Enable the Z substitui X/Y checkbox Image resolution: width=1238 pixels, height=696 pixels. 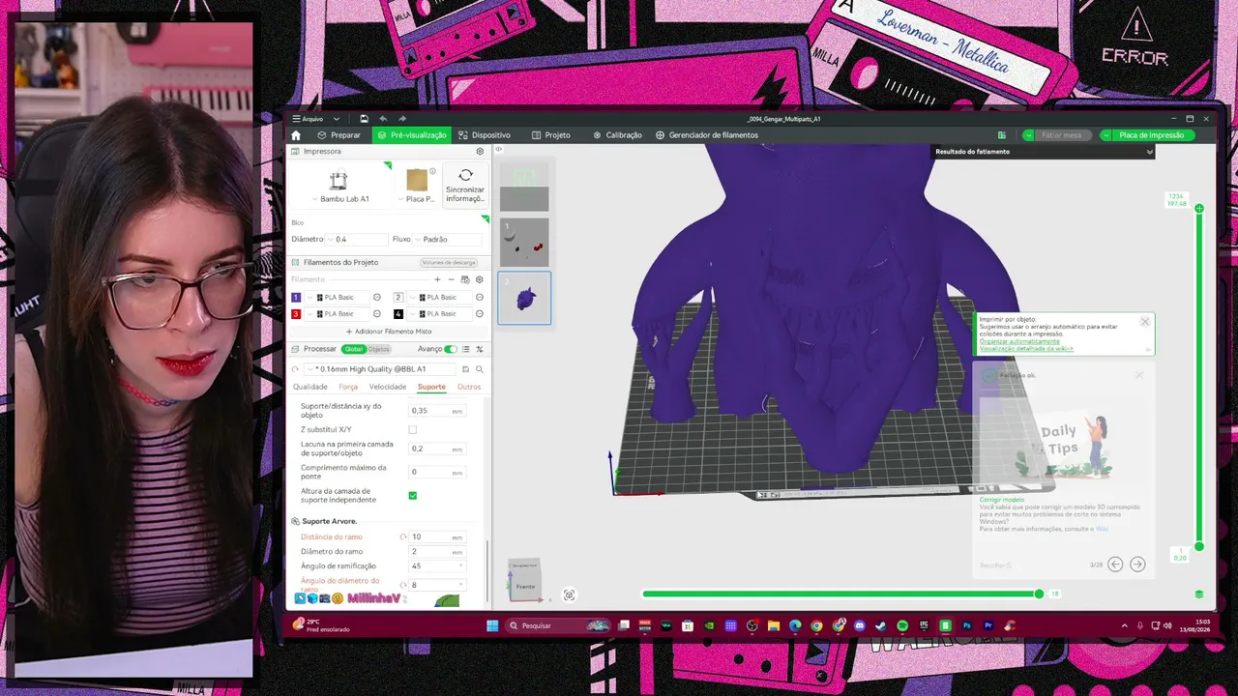click(x=413, y=429)
